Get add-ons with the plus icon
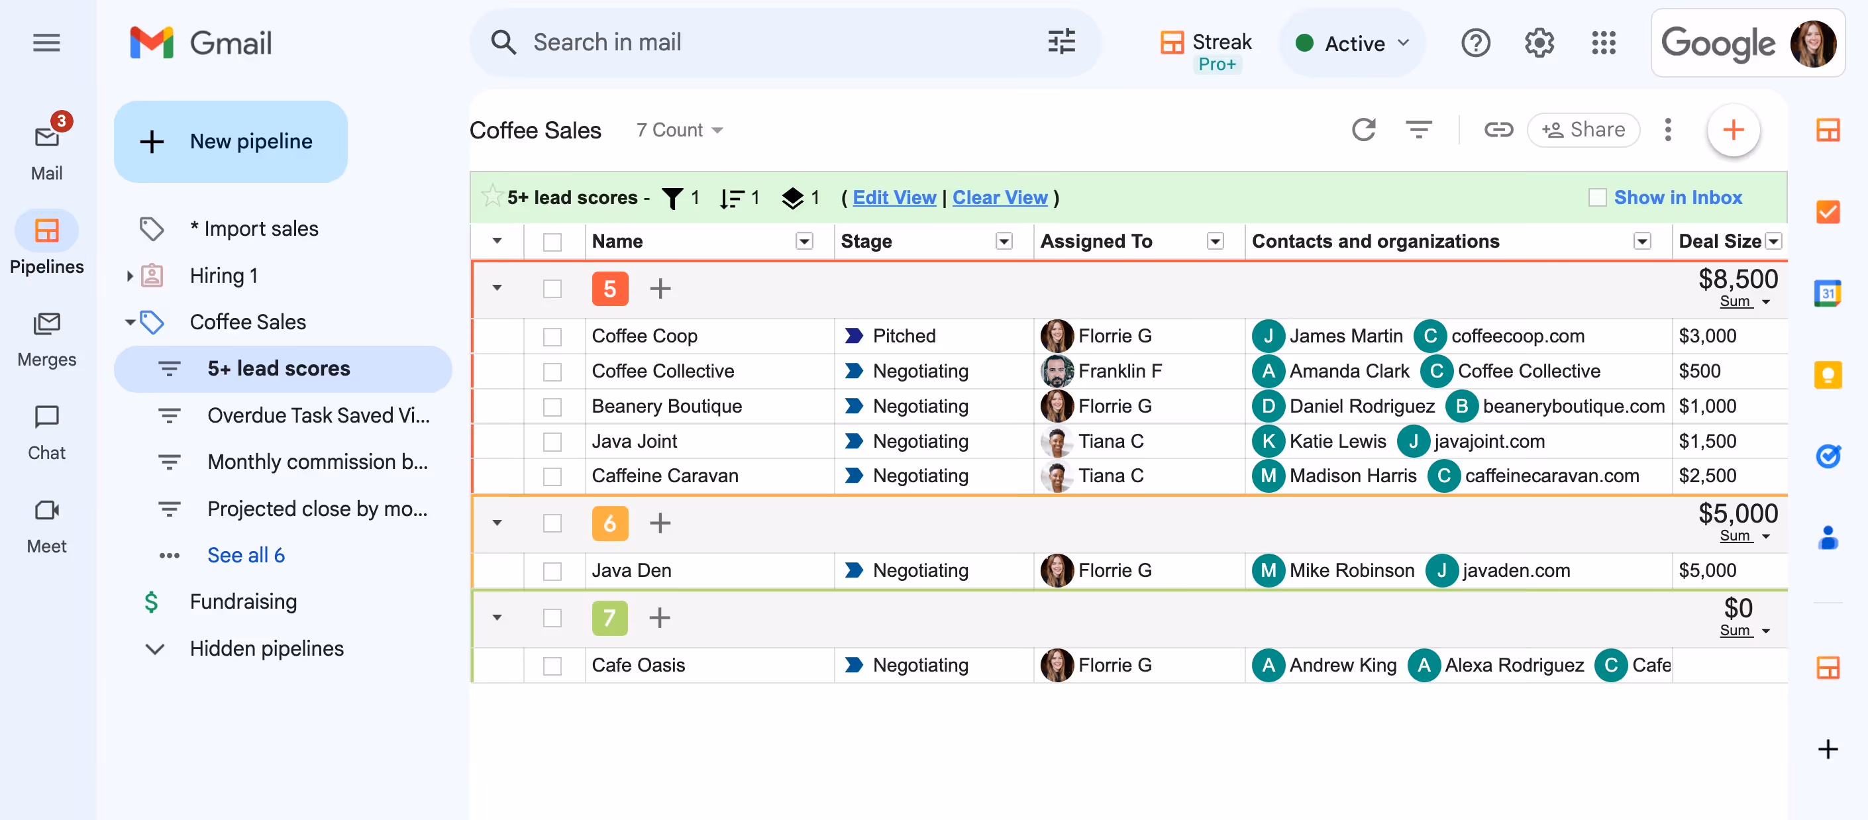1868x820 pixels. pyautogui.click(x=1828, y=749)
